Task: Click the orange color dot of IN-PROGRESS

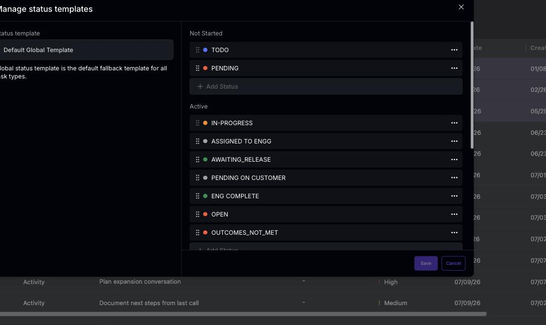Action: point(205,123)
